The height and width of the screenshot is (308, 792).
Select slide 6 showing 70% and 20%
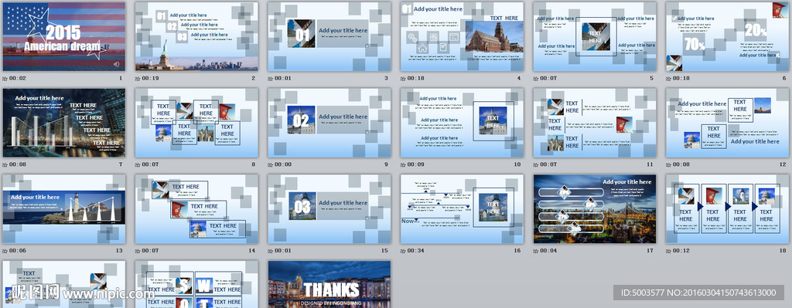[x=727, y=36]
